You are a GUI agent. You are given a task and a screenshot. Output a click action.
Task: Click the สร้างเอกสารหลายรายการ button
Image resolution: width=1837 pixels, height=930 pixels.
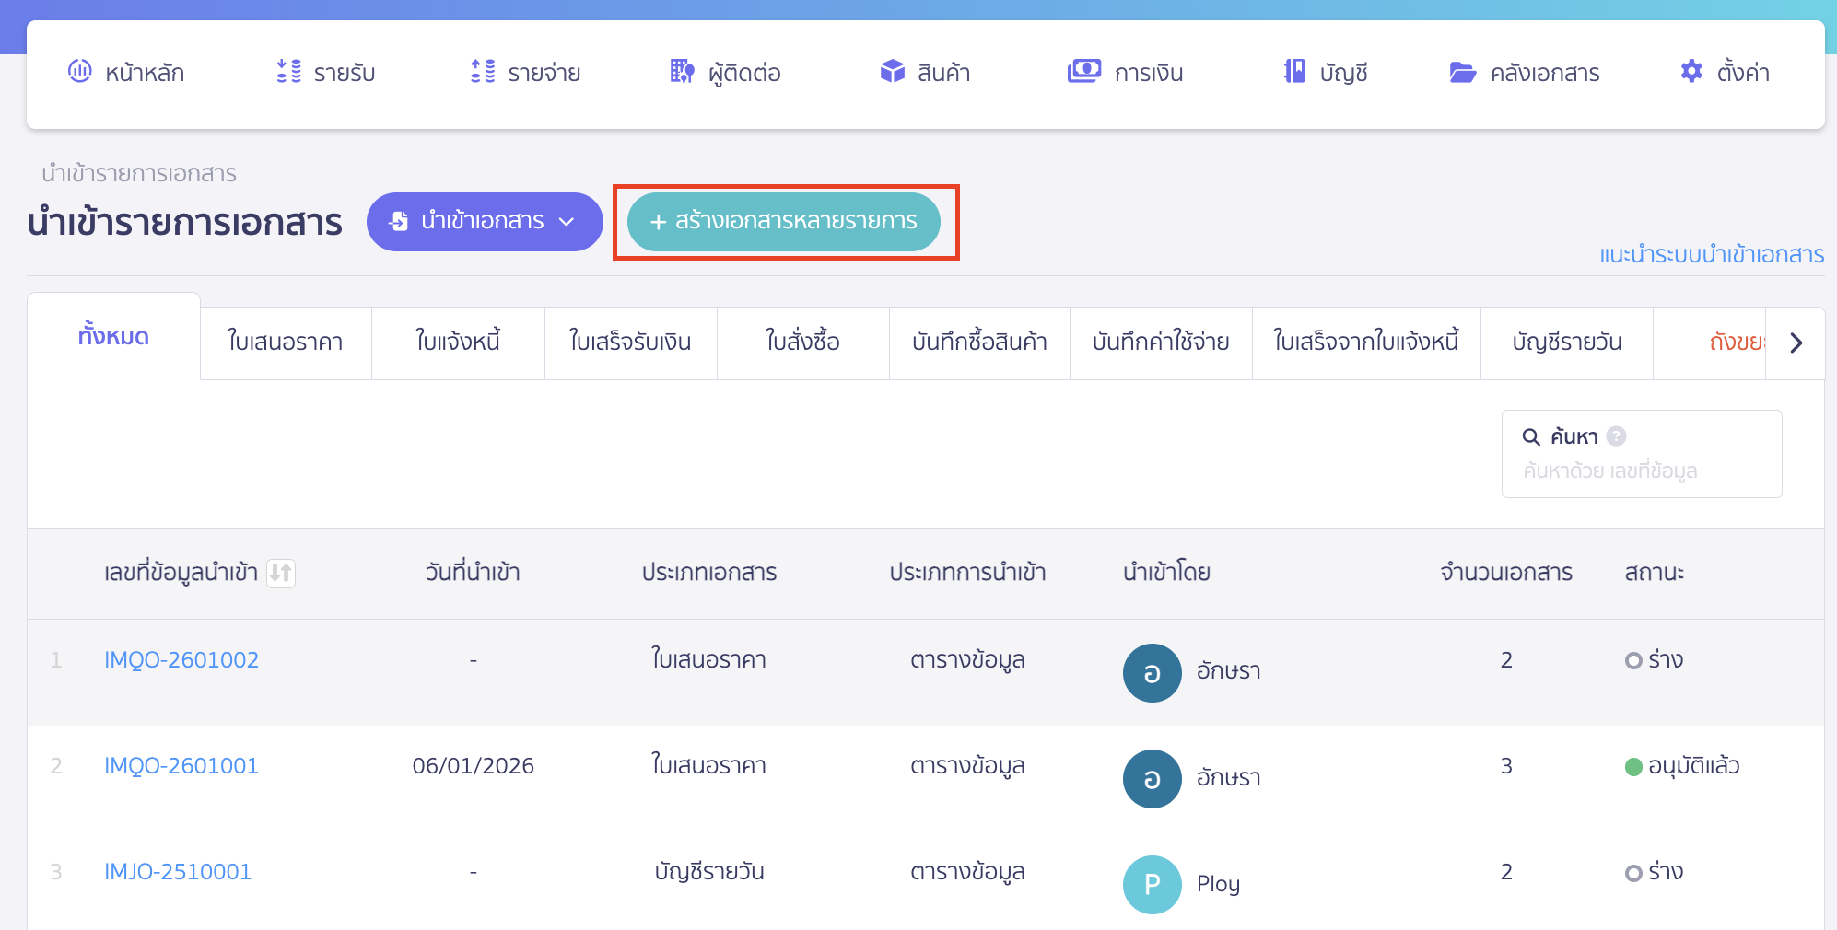tap(785, 221)
